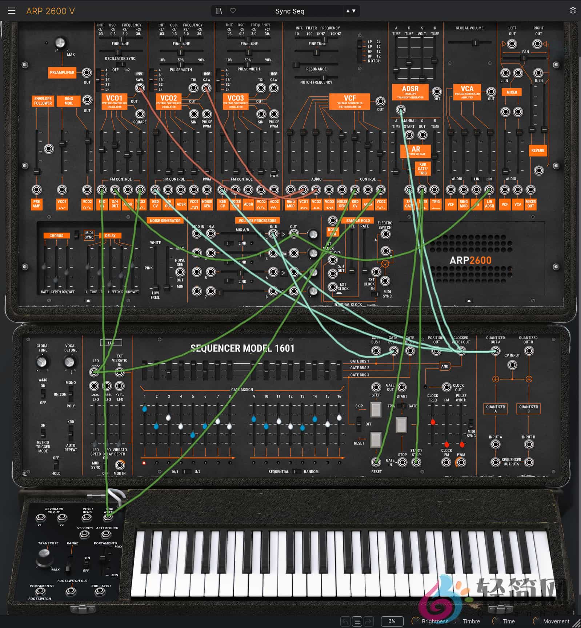Viewport: 581px width, 628px height.
Task: Click the Brightness macro knob
Action: [415, 621]
